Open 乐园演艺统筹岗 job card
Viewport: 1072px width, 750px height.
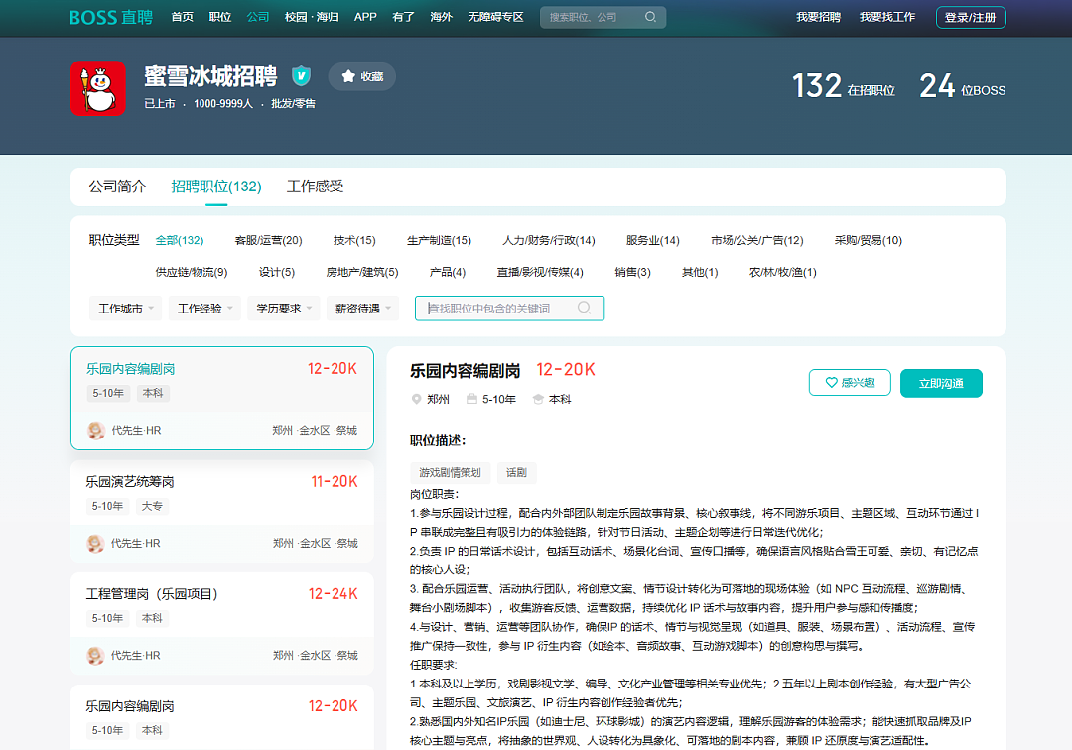(222, 511)
